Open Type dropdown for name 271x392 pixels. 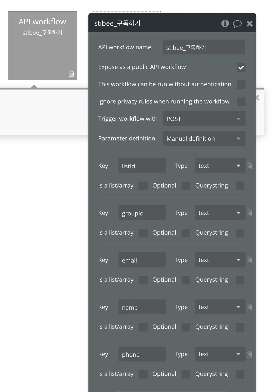click(x=220, y=307)
